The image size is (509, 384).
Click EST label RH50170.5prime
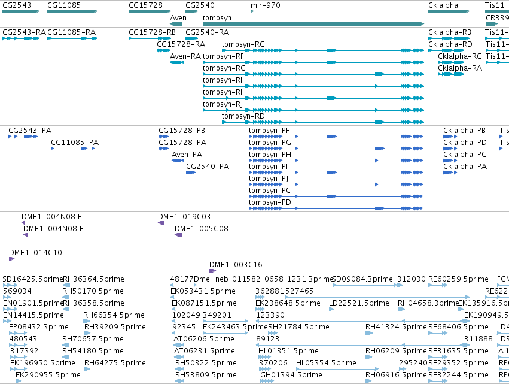tap(93, 291)
